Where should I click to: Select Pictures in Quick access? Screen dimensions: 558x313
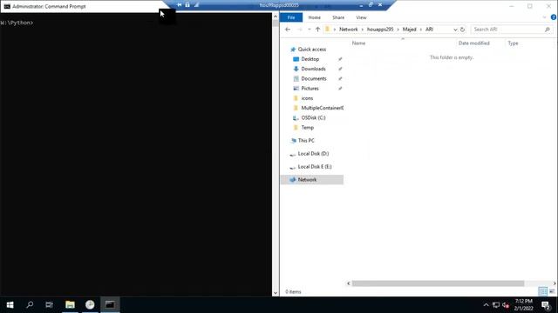coord(310,89)
